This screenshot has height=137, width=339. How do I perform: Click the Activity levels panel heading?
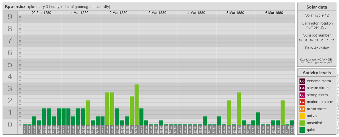pyautogui.click(x=317, y=73)
